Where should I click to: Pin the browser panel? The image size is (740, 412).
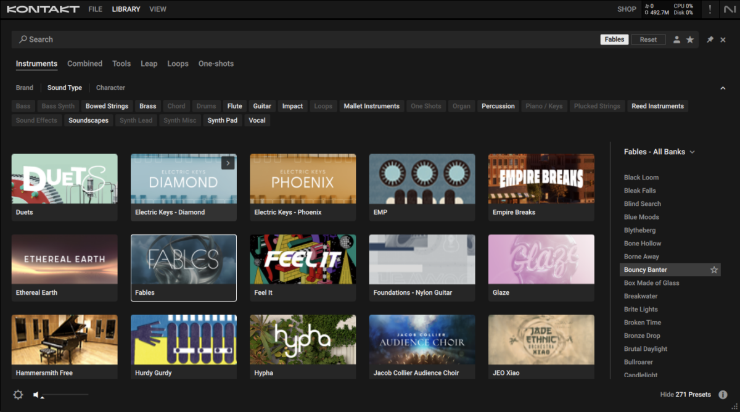click(710, 39)
